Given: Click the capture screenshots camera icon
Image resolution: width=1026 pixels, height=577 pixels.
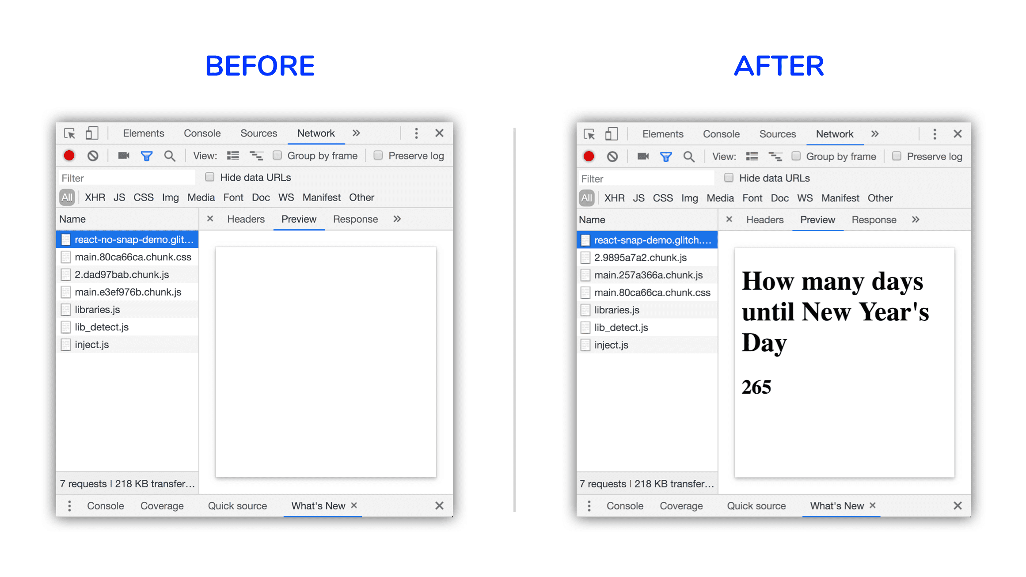Looking at the screenshot, I should (x=121, y=155).
